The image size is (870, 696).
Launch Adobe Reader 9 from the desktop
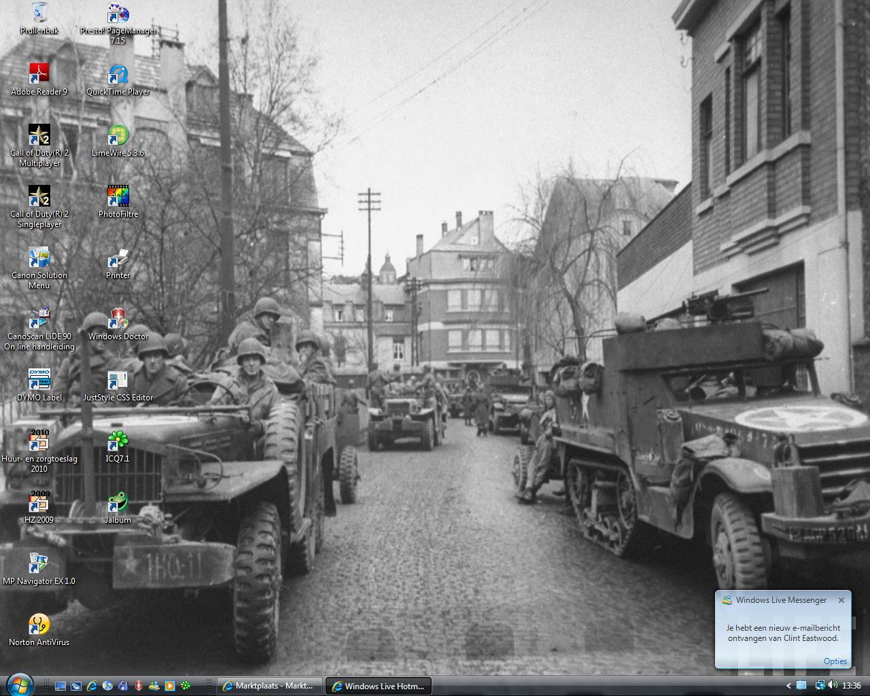(39, 74)
